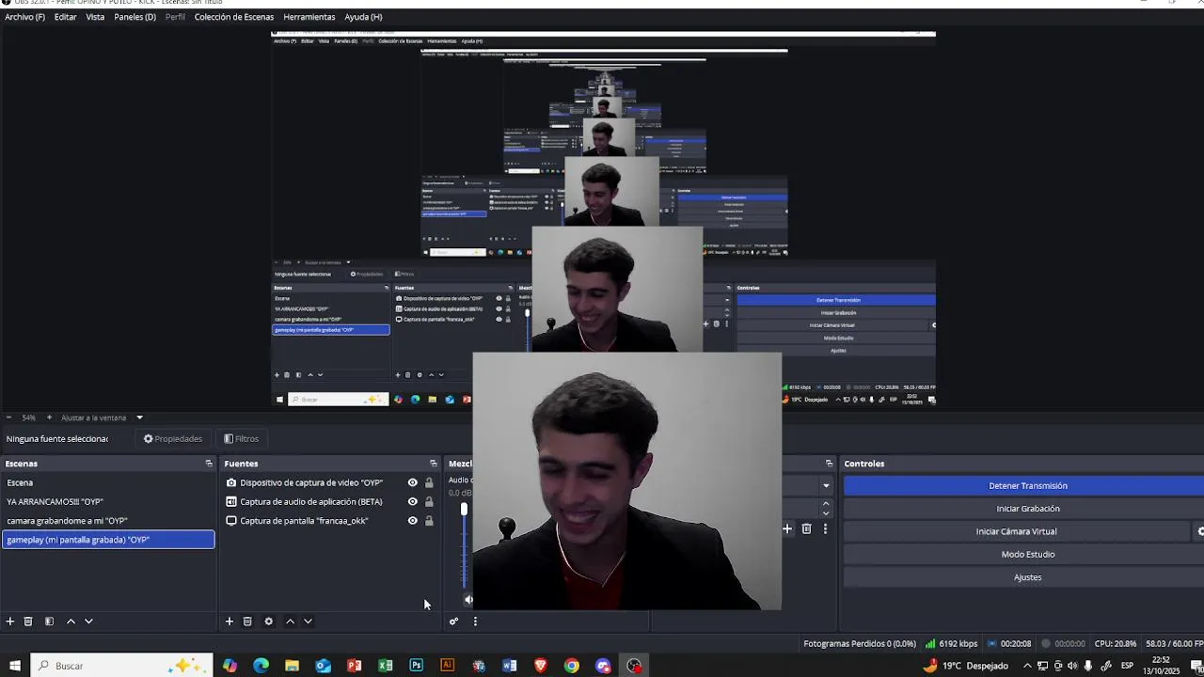Screen dimensions: 1204x677
Task: Click the OBS Studio taskbar icon
Action: (634, 666)
